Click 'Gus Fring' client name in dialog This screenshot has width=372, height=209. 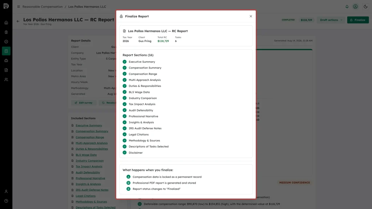(145, 41)
